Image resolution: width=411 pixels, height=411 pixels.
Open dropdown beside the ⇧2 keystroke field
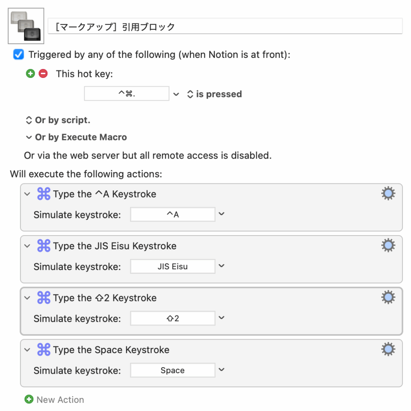221,318
